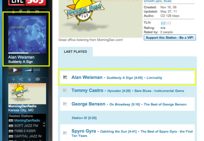Click the cart icon beside Spyro Gyra track
The image size is (204, 141).
click(x=65, y=132)
